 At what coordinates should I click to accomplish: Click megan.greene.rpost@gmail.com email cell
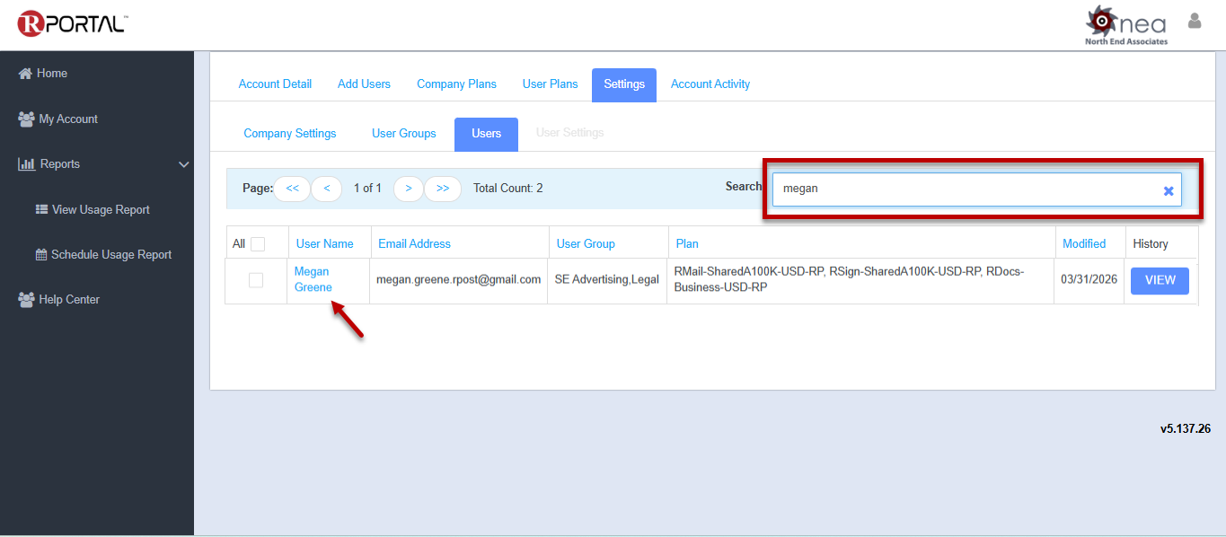point(459,280)
